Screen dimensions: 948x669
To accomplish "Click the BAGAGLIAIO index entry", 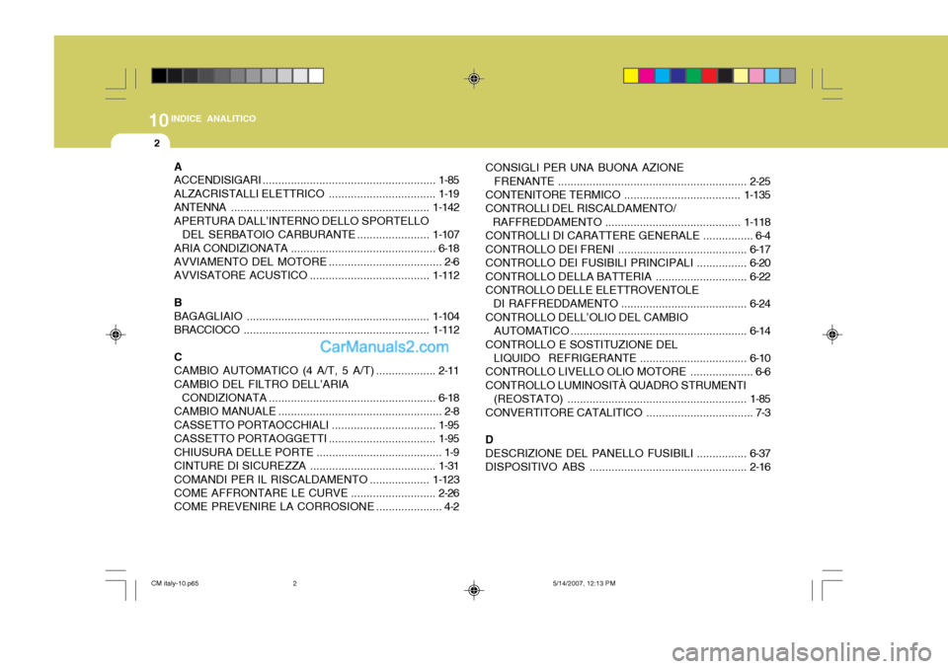I will pos(316,316).
